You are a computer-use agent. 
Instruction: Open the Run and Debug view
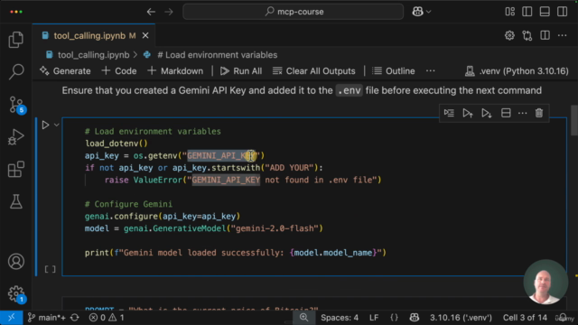click(16, 136)
